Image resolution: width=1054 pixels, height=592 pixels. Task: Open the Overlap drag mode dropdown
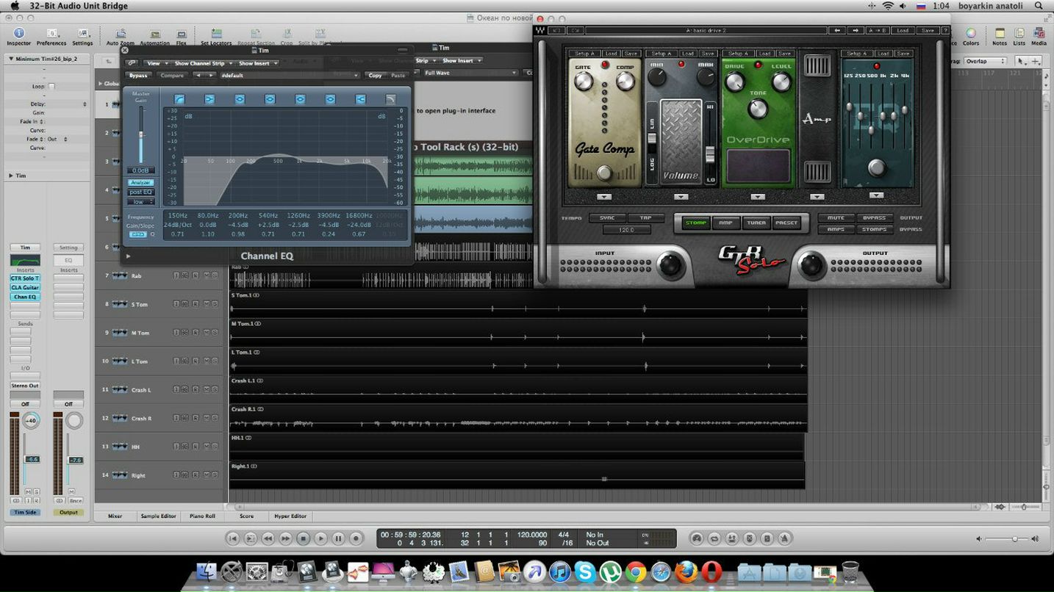pos(985,62)
